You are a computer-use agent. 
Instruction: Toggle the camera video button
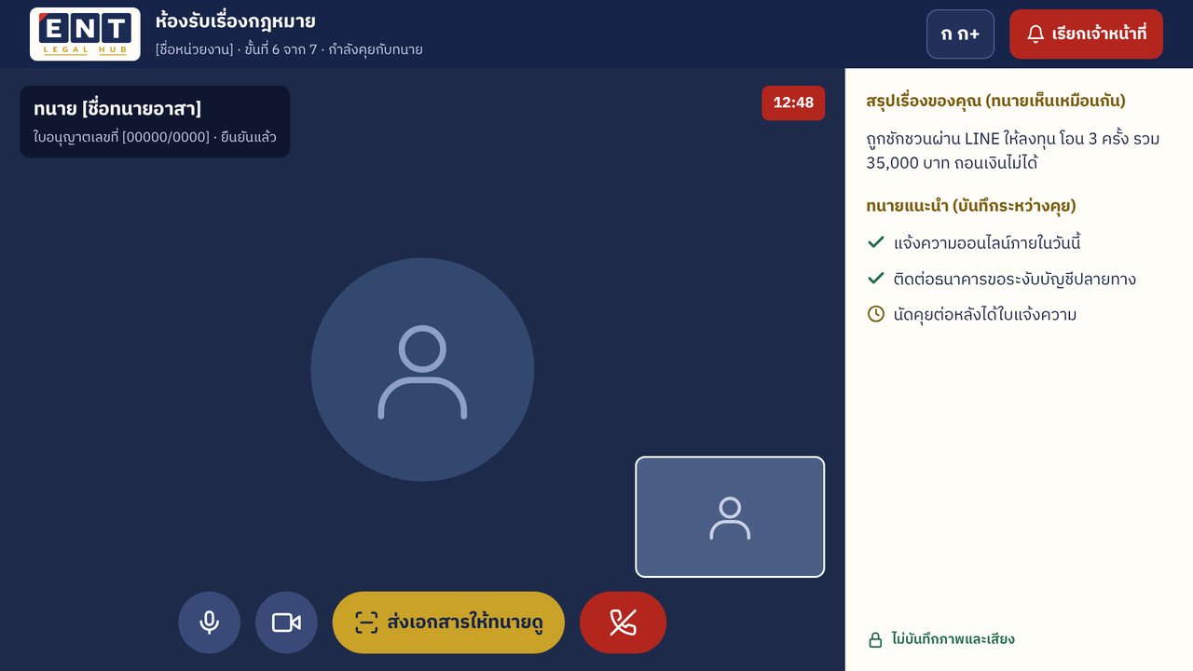point(286,623)
